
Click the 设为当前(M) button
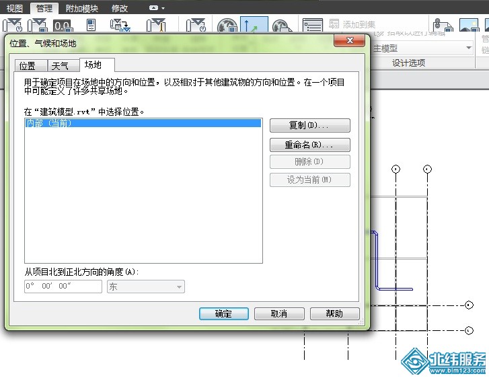coord(309,180)
